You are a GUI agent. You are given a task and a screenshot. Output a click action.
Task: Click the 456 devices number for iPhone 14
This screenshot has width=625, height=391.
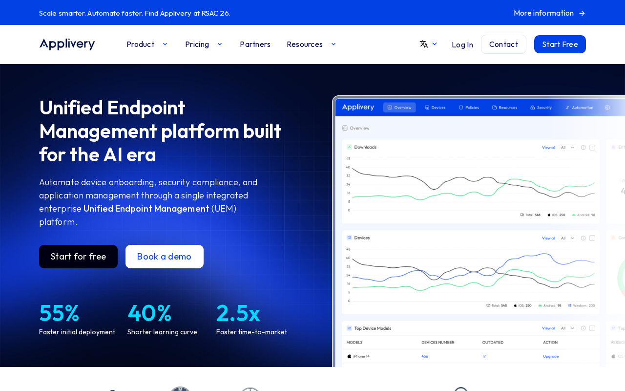[425, 356]
